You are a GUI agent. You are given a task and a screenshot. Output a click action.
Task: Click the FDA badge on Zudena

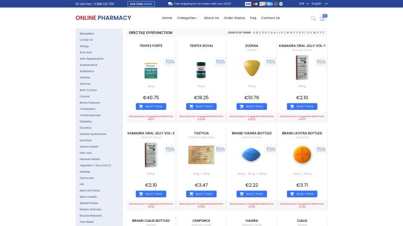271,62
